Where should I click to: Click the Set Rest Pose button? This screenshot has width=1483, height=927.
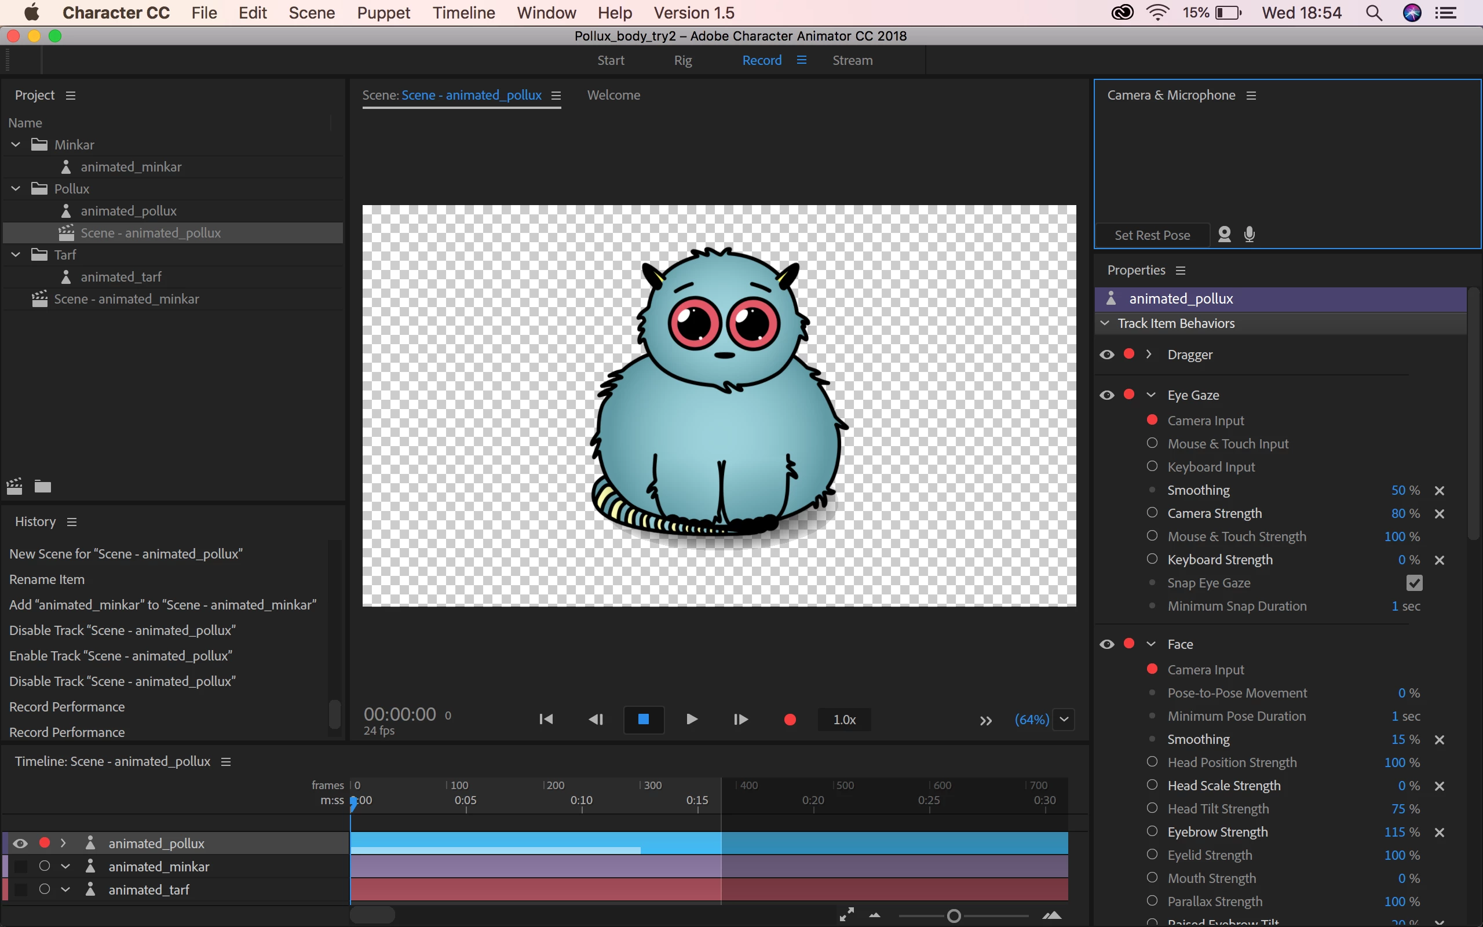click(x=1152, y=235)
